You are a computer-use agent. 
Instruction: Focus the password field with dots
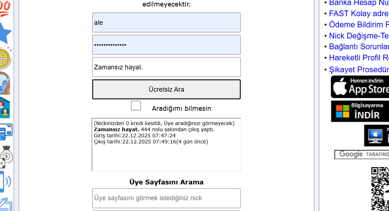(166, 45)
